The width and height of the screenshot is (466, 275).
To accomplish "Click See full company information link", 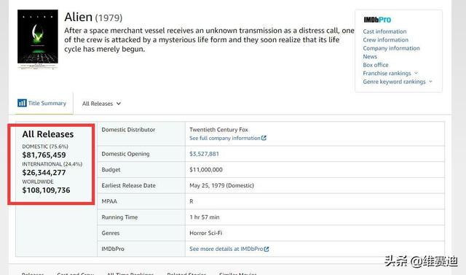I will point(225,138).
